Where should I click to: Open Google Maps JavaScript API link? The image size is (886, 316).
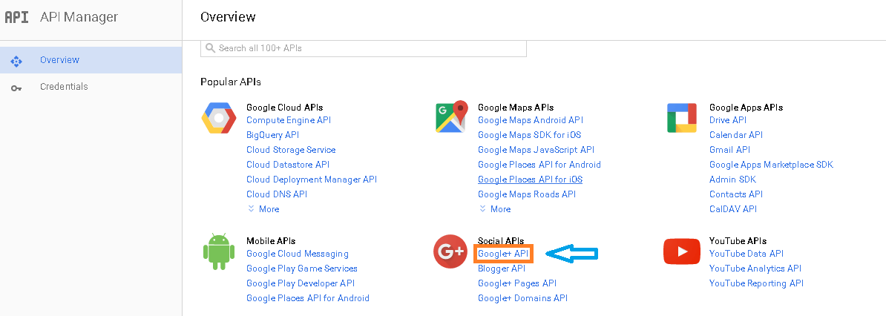536,150
